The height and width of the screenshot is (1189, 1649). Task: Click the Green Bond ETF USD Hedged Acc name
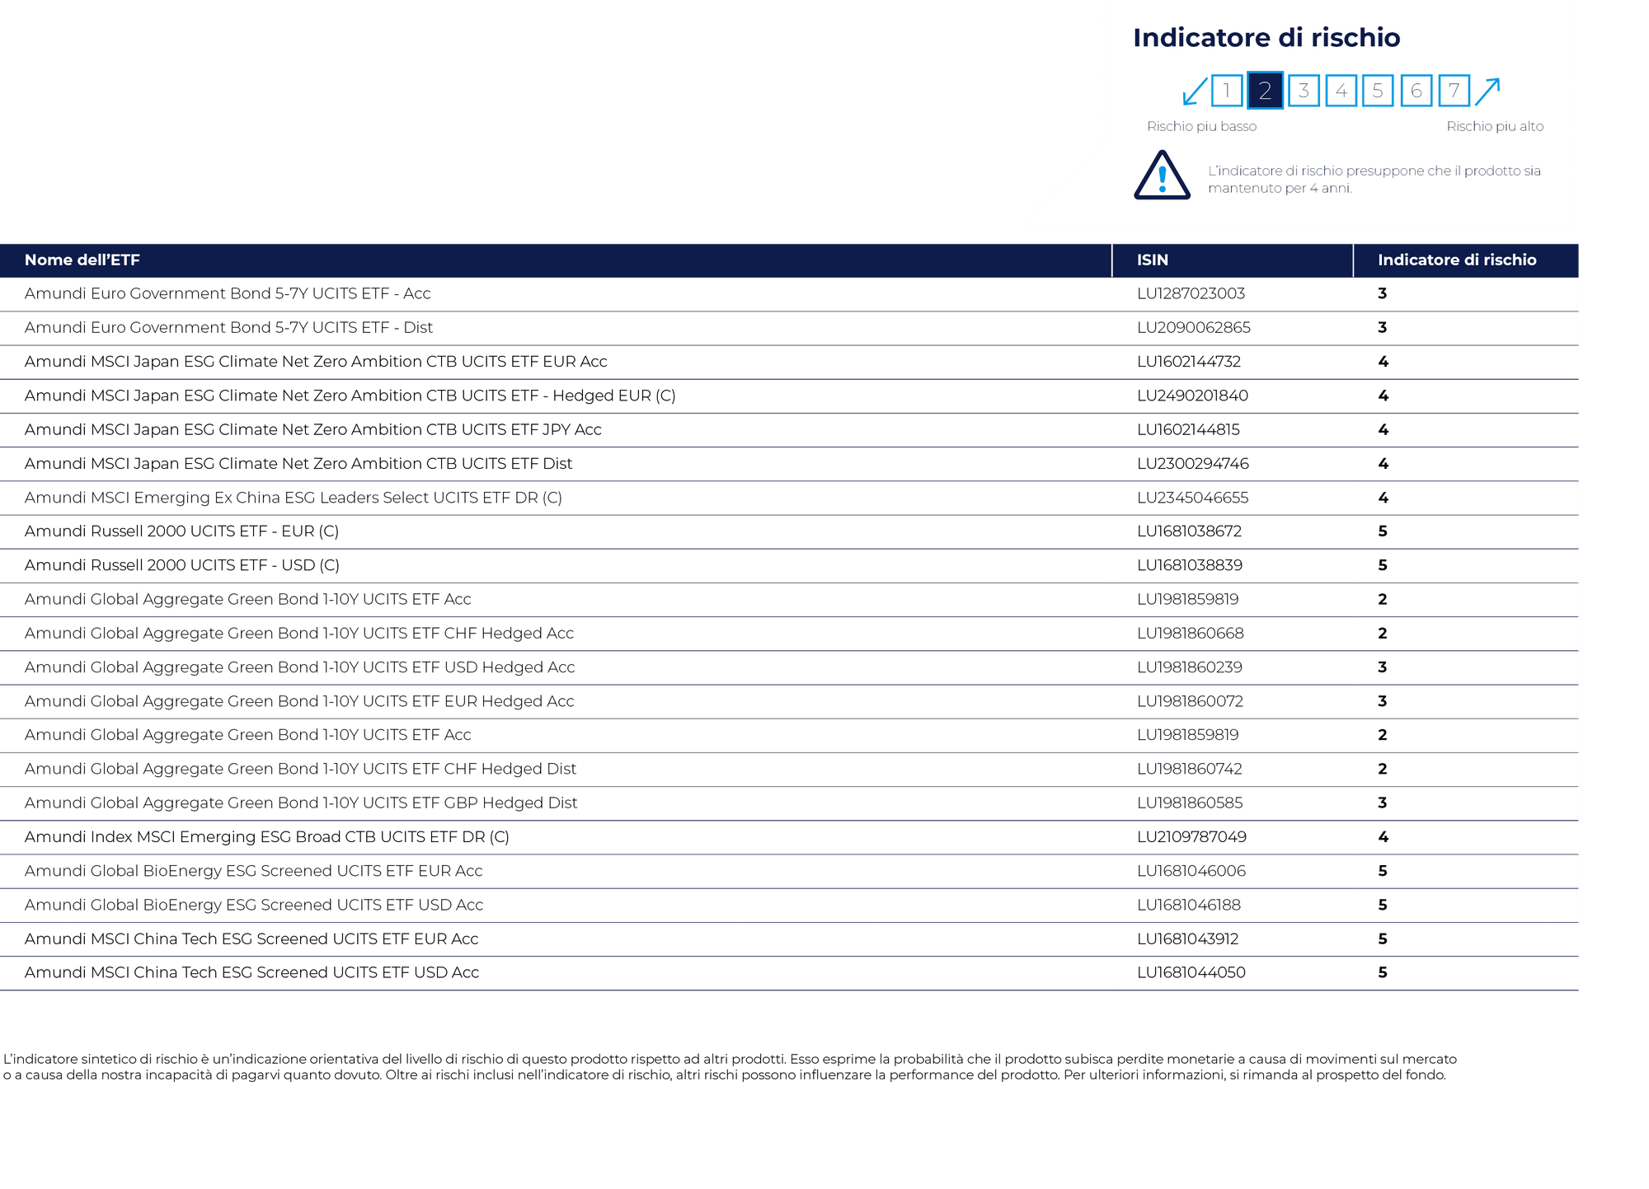point(299,667)
